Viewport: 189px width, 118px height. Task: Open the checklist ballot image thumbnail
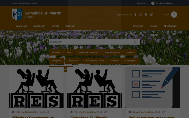(x=152, y=87)
